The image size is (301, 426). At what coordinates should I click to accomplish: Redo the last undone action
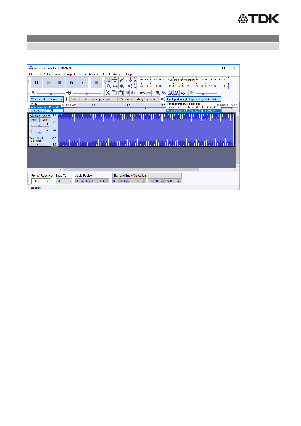point(148,93)
